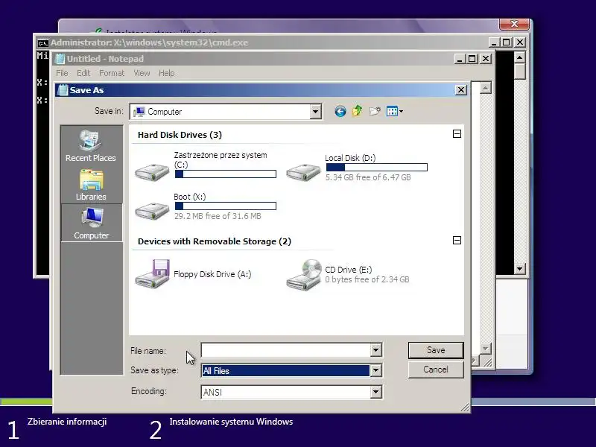
Task: Select the Local Disk (D:) drive icon
Action: coord(303,172)
